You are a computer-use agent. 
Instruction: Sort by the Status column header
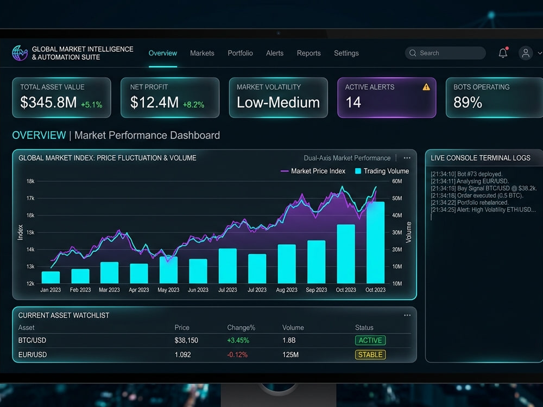coord(364,327)
